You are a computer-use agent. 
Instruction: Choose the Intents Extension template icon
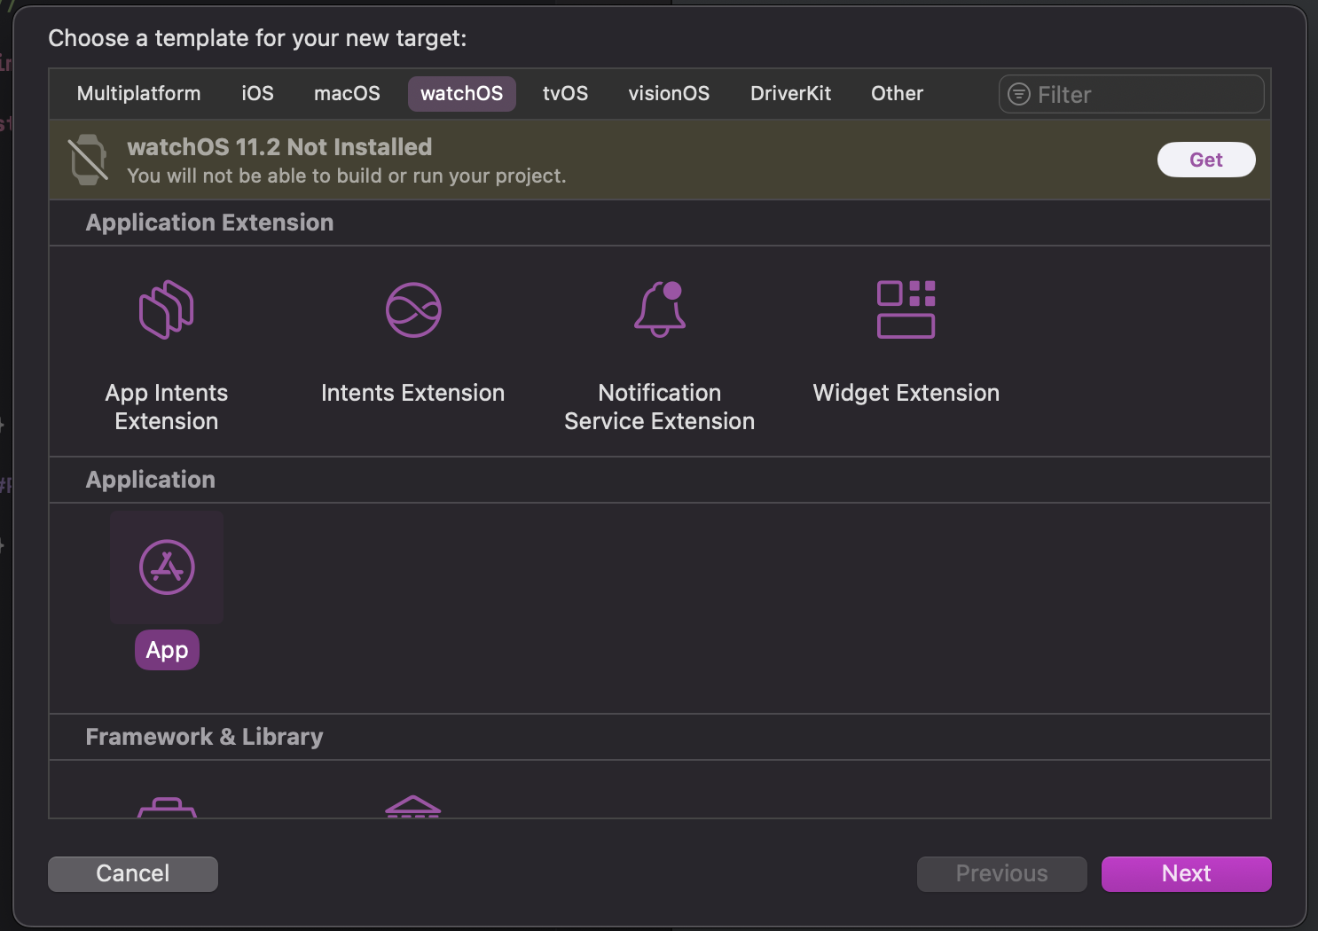(413, 309)
